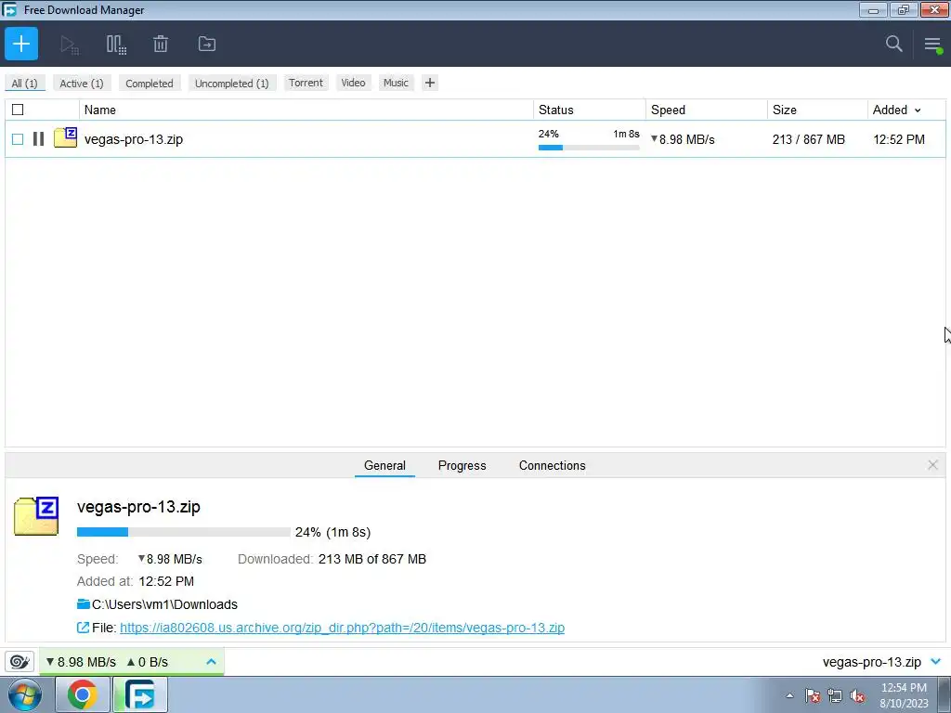
Task: Click the app logo in the title bar
Action: pyautogui.click(x=9, y=9)
